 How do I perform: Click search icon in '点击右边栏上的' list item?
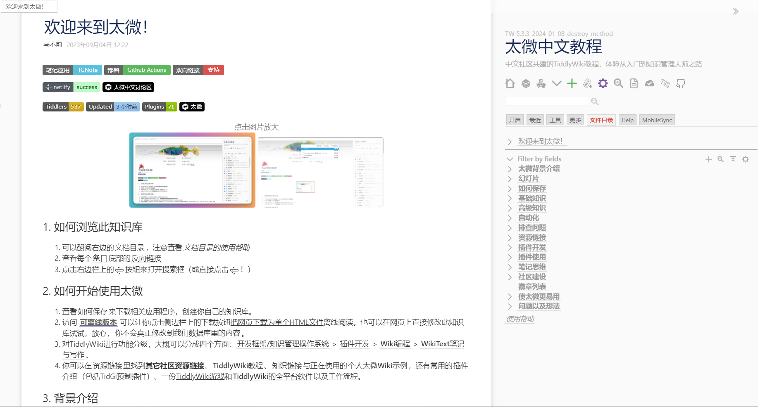(x=119, y=270)
